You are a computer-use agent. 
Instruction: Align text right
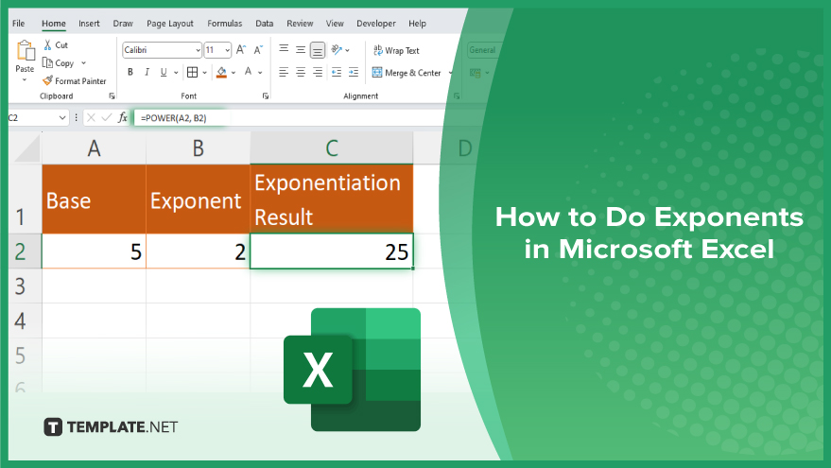[318, 72]
